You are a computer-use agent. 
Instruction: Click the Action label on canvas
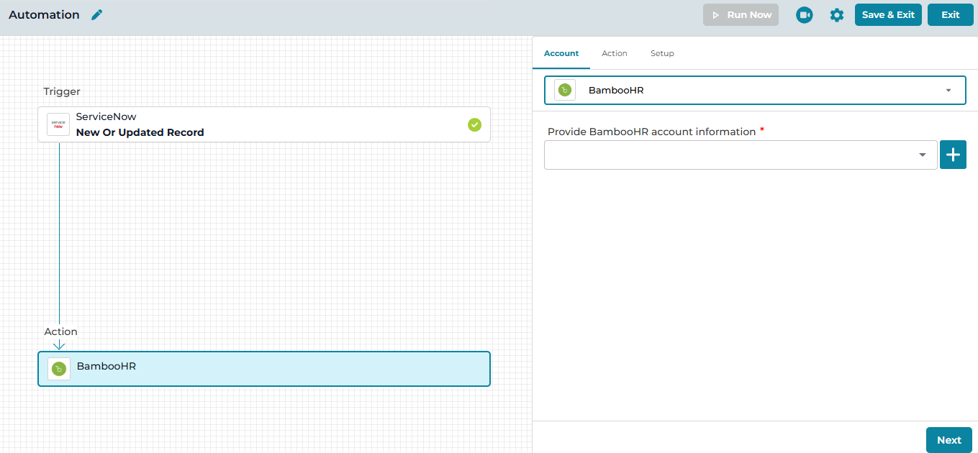click(61, 331)
